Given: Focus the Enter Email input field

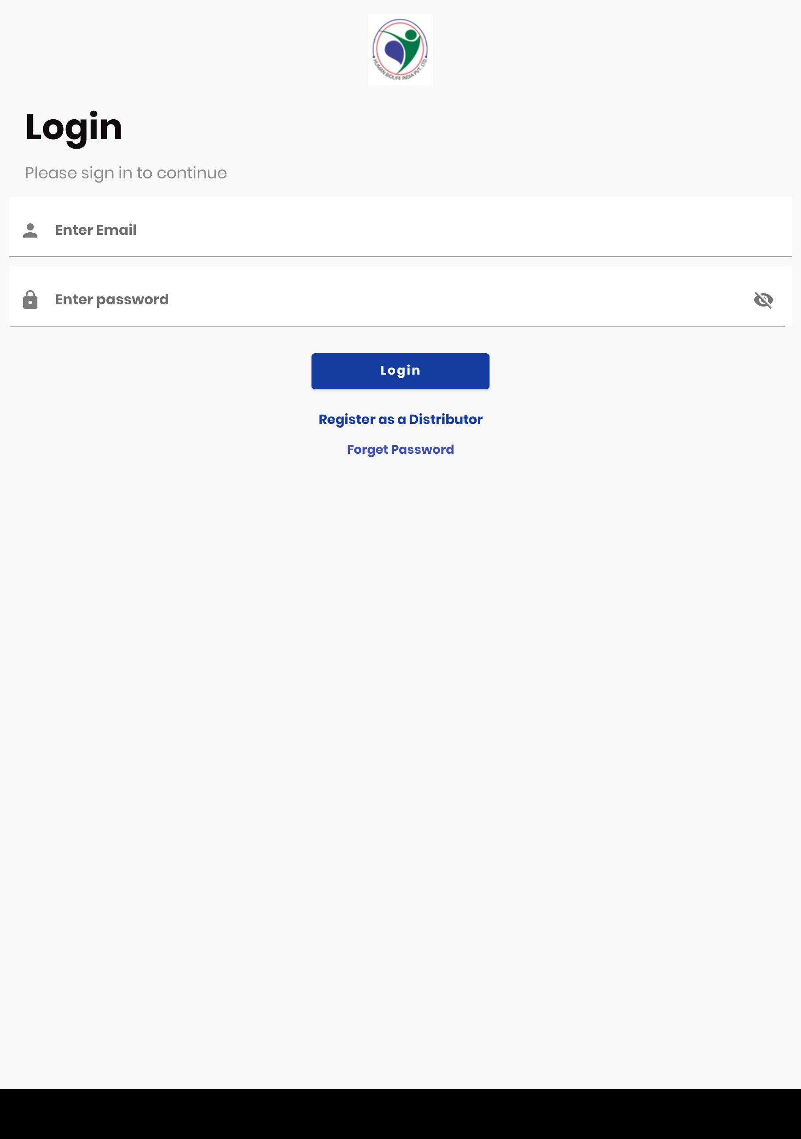Looking at the screenshot, I should point(400,227).
